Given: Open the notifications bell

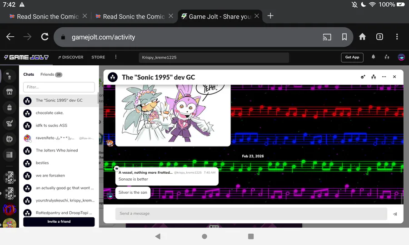Looking at the screenshot, I should coord(373,57).
